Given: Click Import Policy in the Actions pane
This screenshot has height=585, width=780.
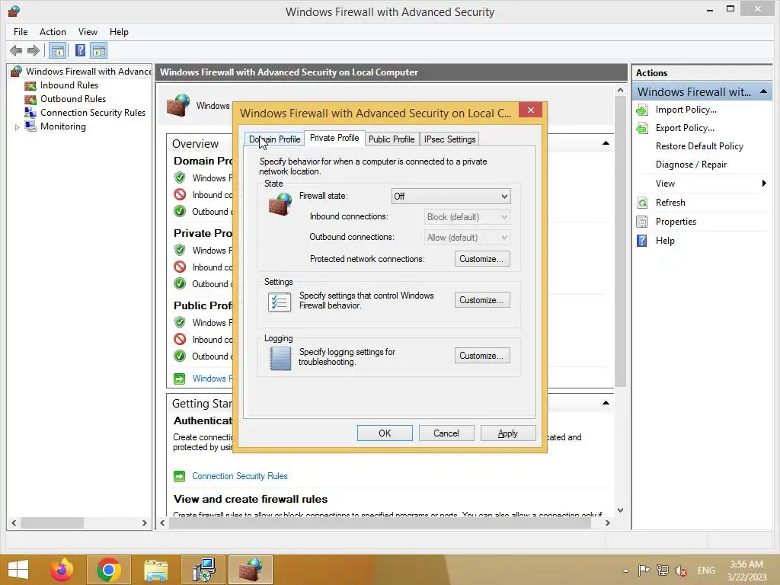Looking at the screenshot, I should (x=686, y=110).
